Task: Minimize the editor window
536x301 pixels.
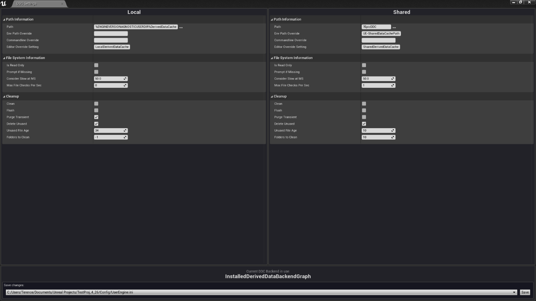Action: [514, 2]
